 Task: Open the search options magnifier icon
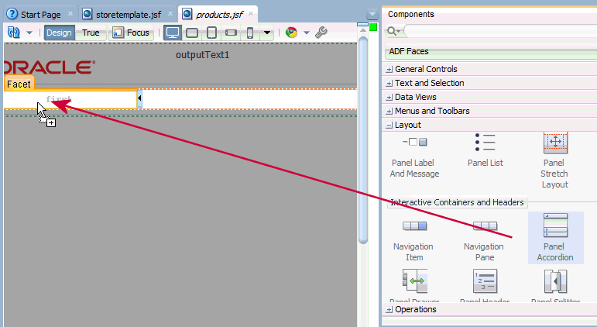[393, 31]
